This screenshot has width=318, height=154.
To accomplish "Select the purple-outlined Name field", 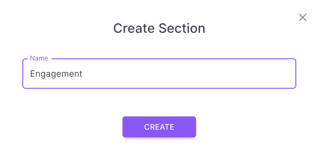I will tap(159, 74).
